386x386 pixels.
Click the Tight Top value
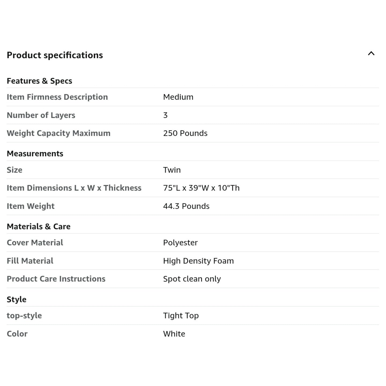pyautogui.click(x=181, y=316)
